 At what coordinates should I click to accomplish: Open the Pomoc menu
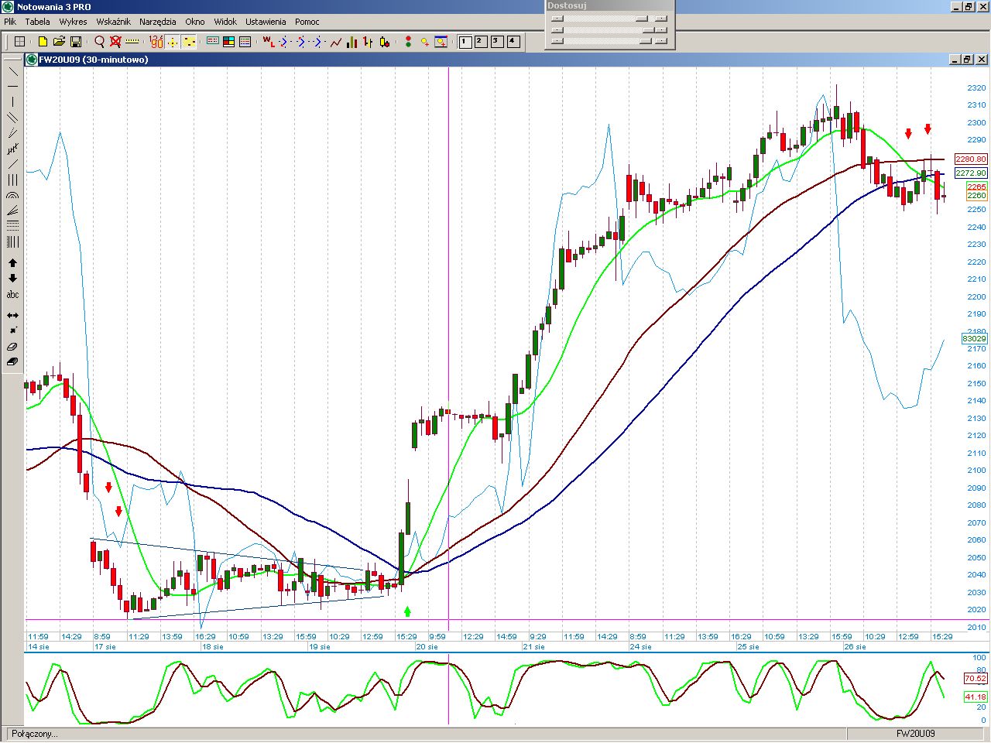(x=307, y=22)
